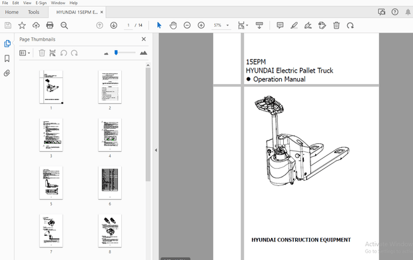Open the Attachments paperclip icon

7,73
